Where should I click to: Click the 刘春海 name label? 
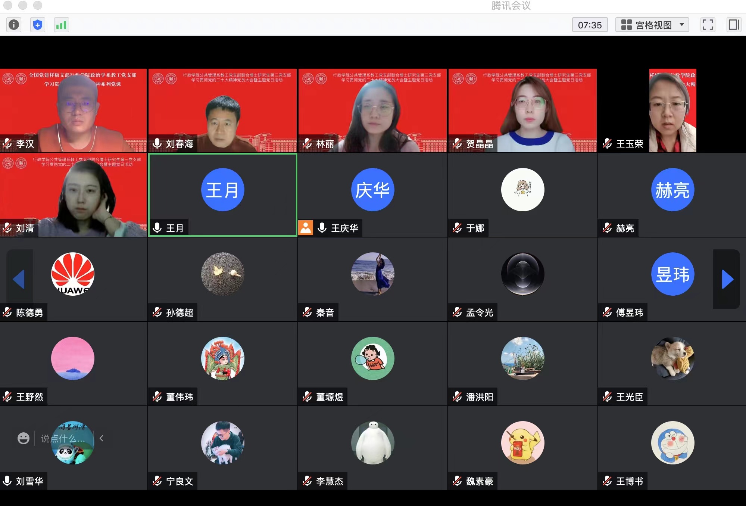[x=180, y=144]
